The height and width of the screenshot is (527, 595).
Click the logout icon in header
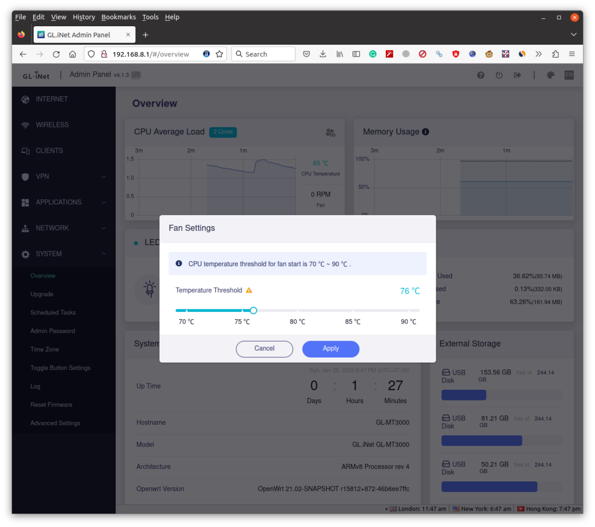517,75
